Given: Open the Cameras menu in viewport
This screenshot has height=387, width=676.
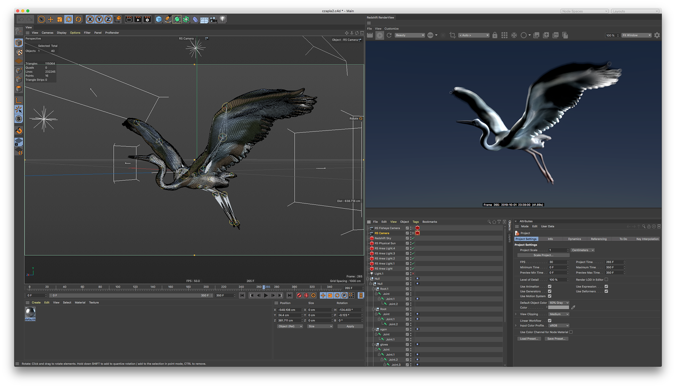Looking at the screenshot, I should click(x=48, y=33).
